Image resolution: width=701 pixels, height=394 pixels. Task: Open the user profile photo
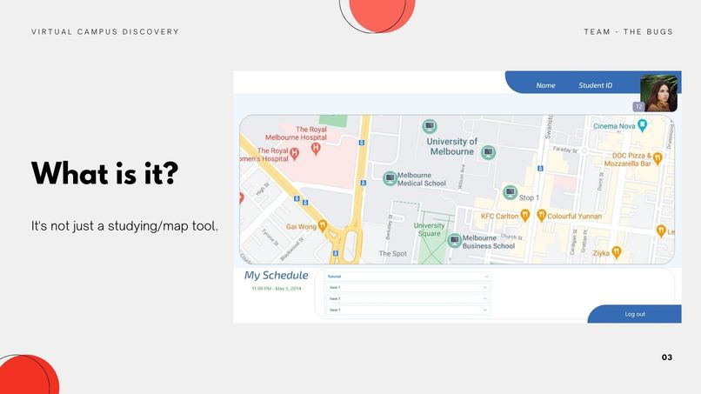point(658,93)
